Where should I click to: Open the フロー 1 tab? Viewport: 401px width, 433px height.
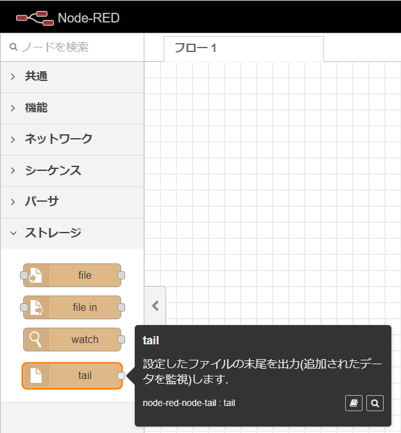(x=244, y=49)
